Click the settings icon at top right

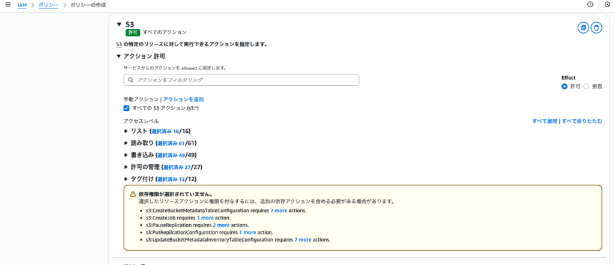(607, 5)
